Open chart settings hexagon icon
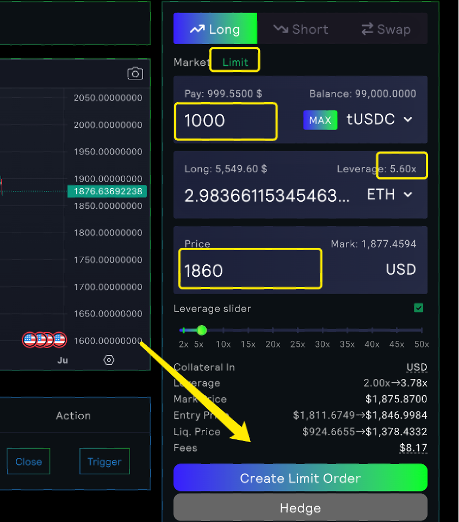The image size is (459, 522). pyautogui.click(x=109, y=360)
